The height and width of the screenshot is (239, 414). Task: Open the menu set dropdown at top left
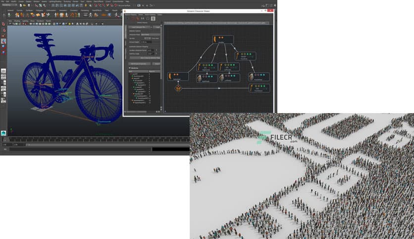tap(8, 6)
